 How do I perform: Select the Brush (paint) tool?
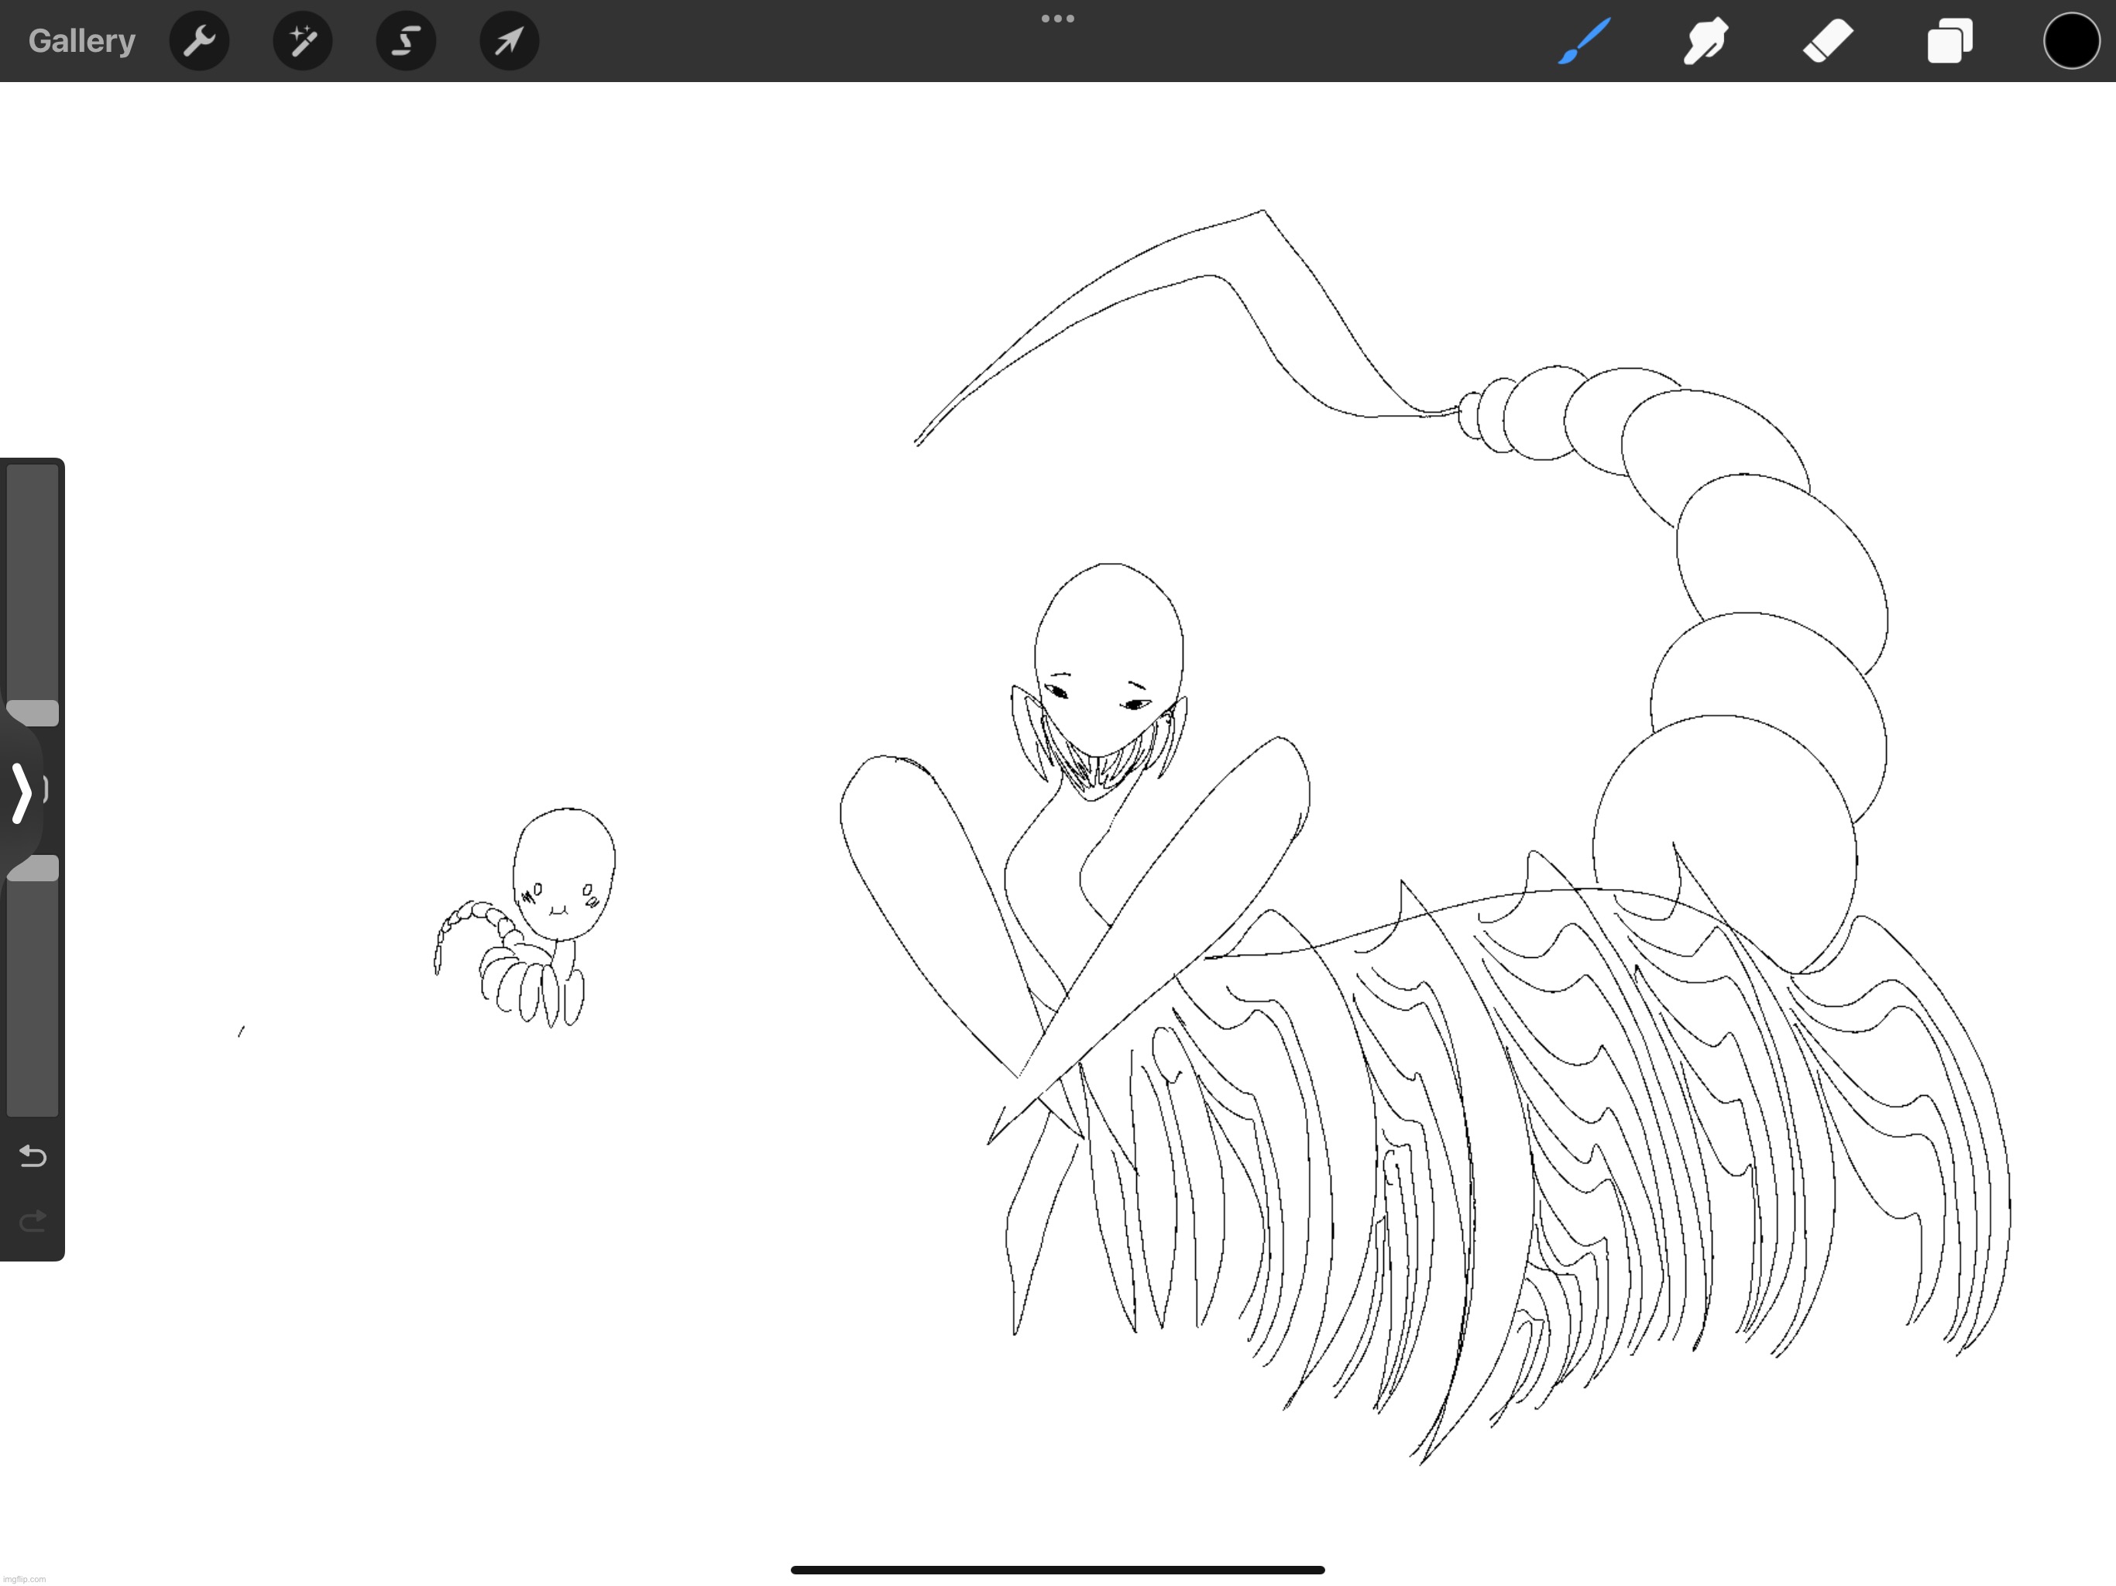(1584, 41)
